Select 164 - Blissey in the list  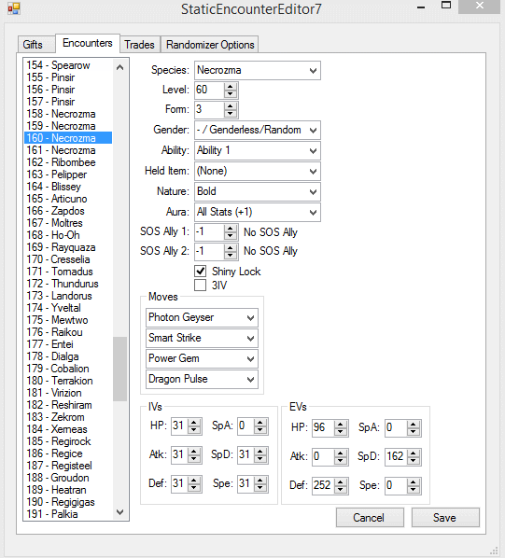coord(68,187)
